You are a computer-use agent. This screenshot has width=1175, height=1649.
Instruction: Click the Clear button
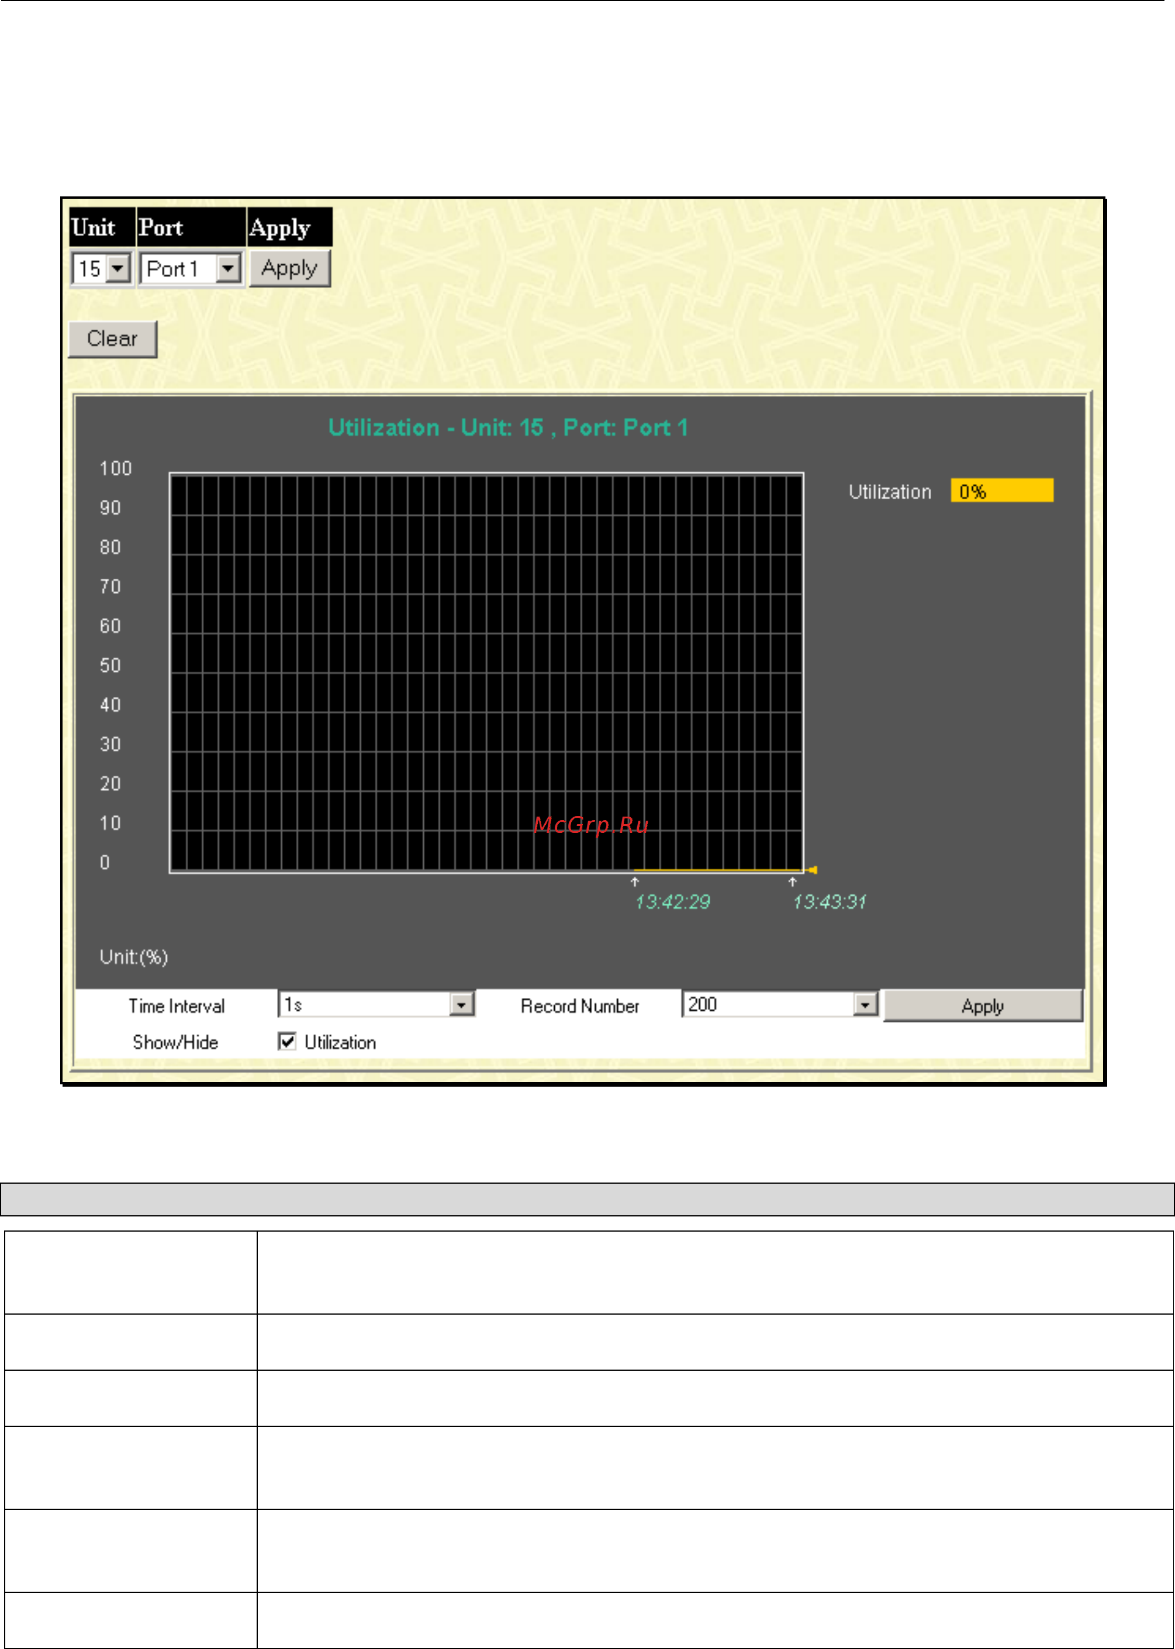pos(112,338)
